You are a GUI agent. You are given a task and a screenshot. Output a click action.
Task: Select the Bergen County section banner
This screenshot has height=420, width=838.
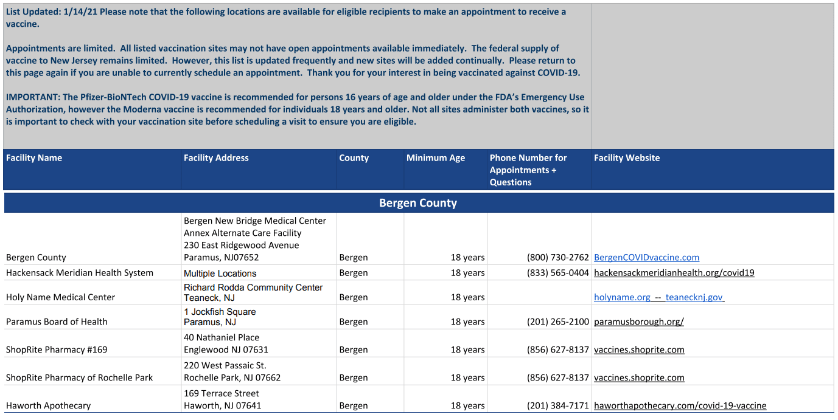click(418, 203)
